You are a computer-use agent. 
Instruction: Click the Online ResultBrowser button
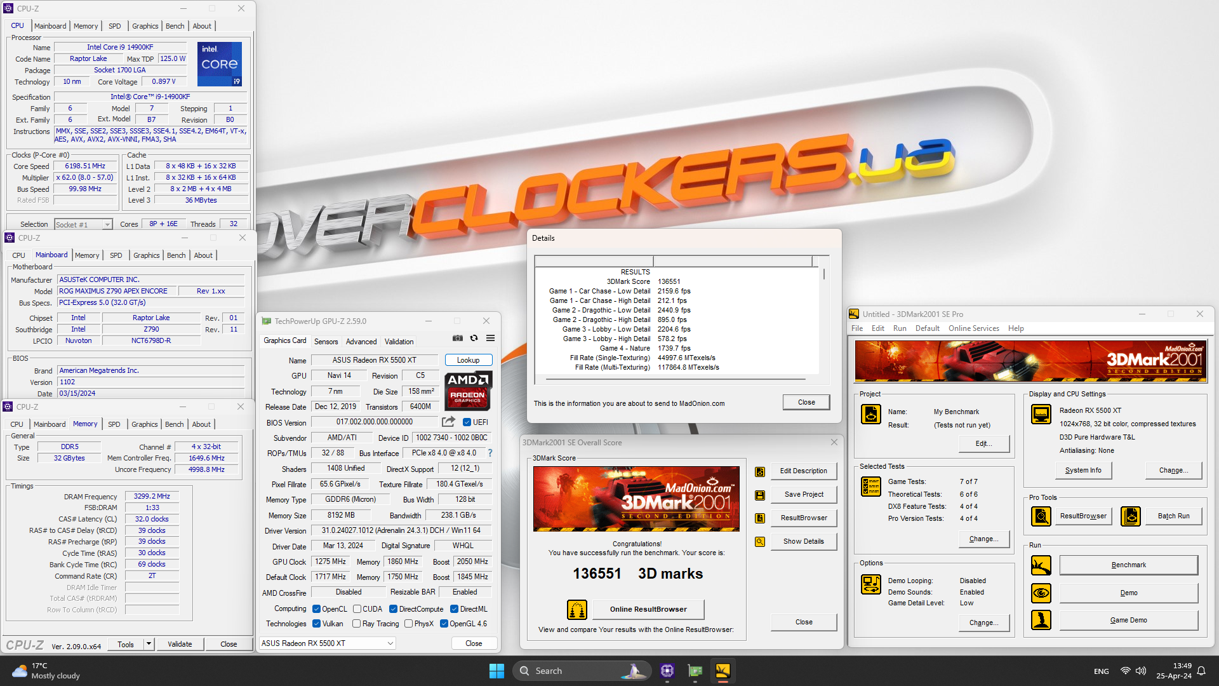[x=648, y=610]
